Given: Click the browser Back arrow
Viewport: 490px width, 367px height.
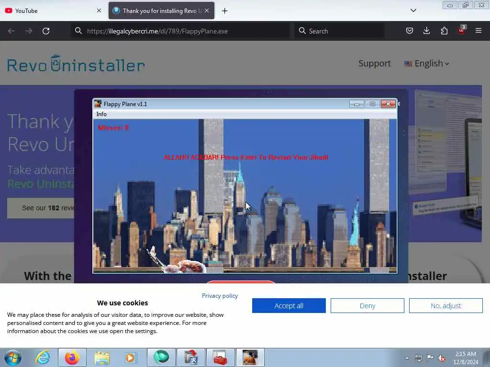Looking at the screenshot, I should point(11,31).
